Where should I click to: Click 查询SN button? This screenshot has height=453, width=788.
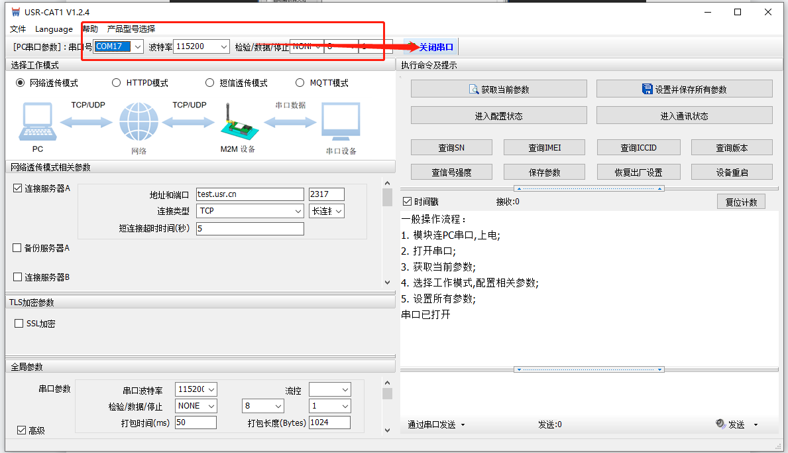[451, 147]
